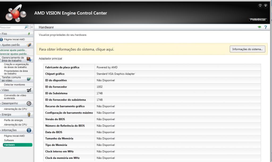Click 'Tipo de Memória' label

pyautogui.click(x=56, y=145)
